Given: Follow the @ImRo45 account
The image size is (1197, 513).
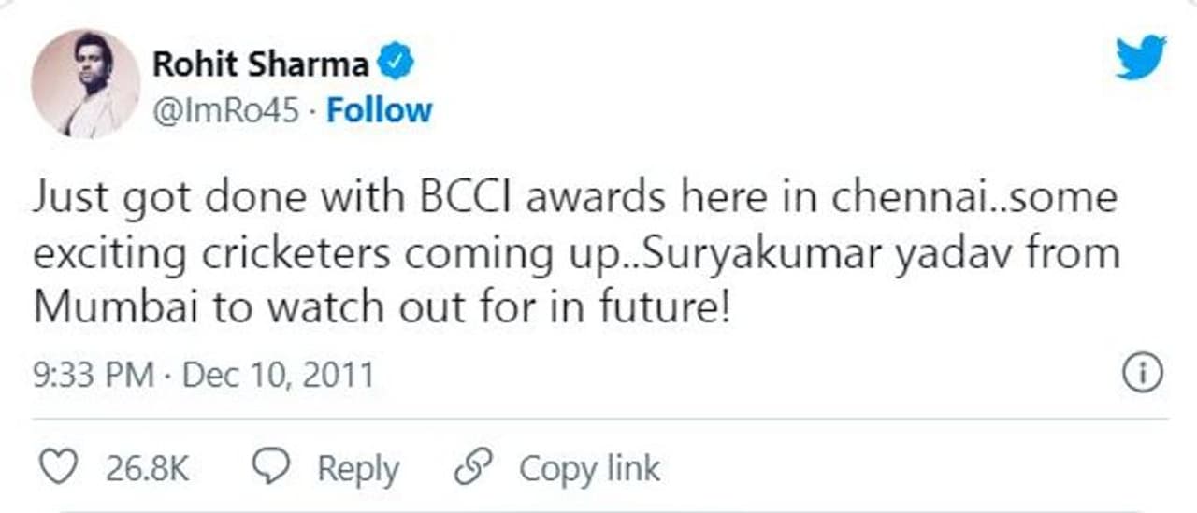Looking at the screenshot, I should click(379, 110).
